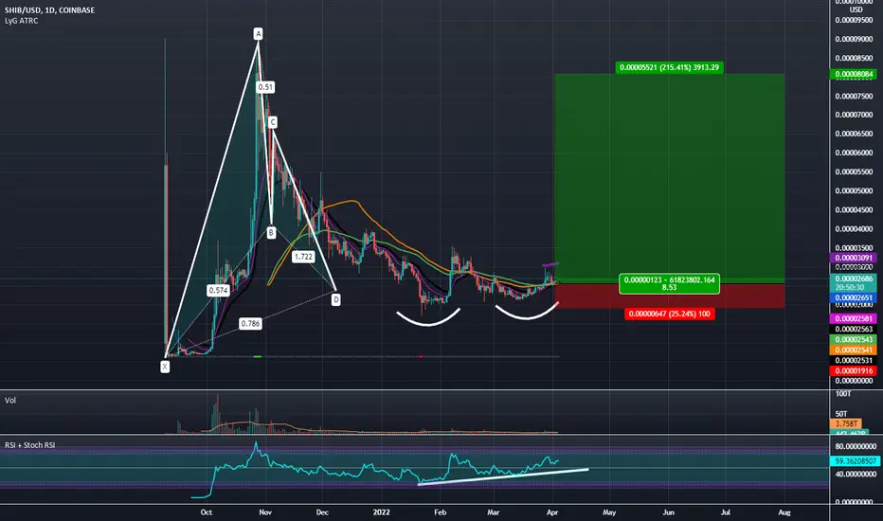Click the Dec label on time axis
The width and height of the screenshot is (883, 521).
point(322,512)
